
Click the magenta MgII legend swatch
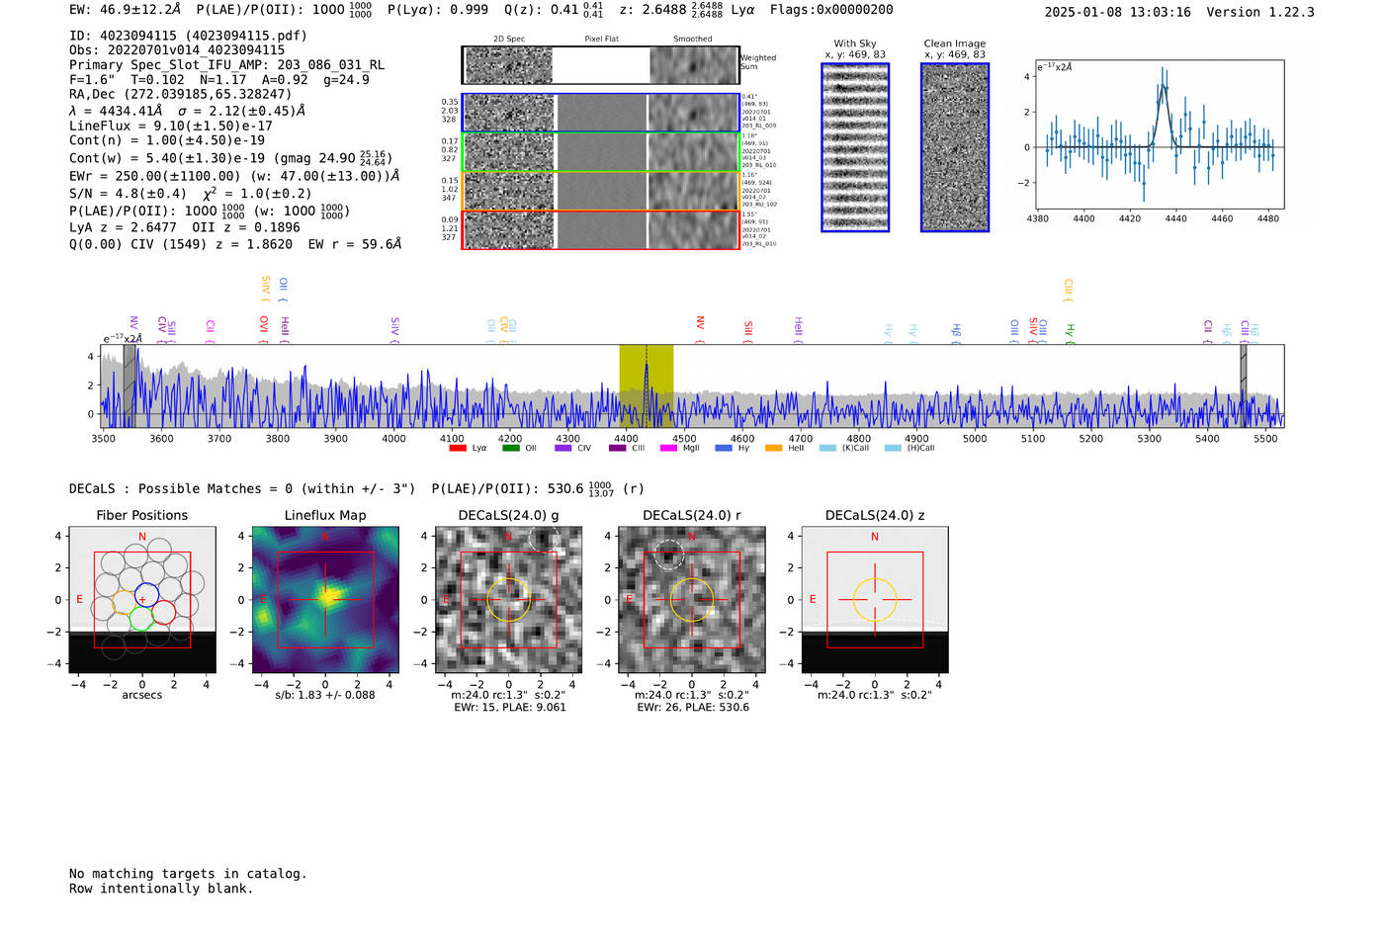(669, 448)
